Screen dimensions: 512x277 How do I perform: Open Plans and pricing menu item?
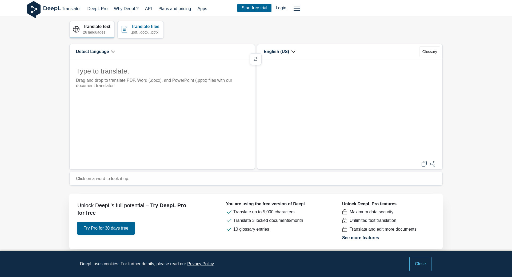174,9
